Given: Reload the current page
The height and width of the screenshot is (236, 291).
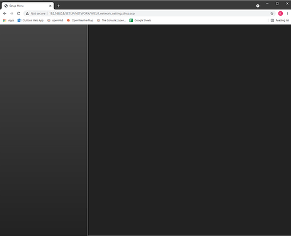Looking at the screenshot, I should click(18, 13).
